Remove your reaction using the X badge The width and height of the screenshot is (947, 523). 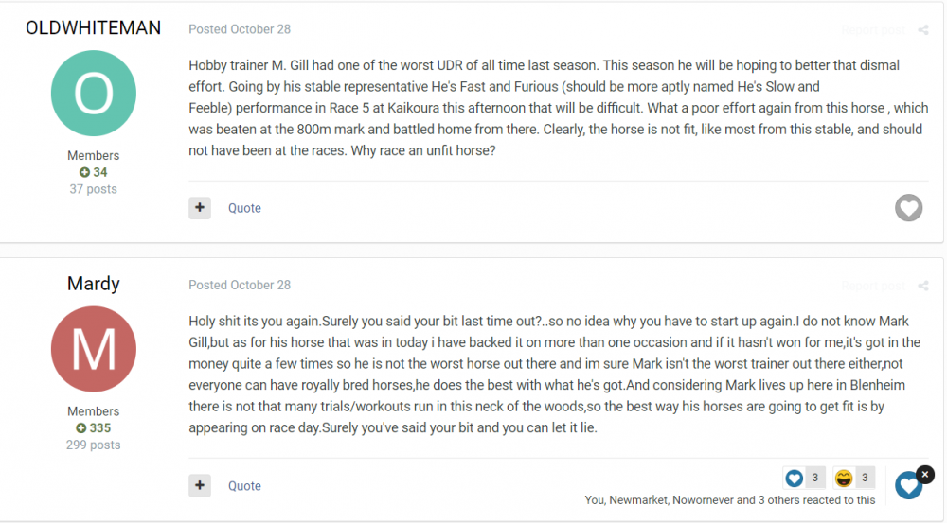click(x=925, y=474)
